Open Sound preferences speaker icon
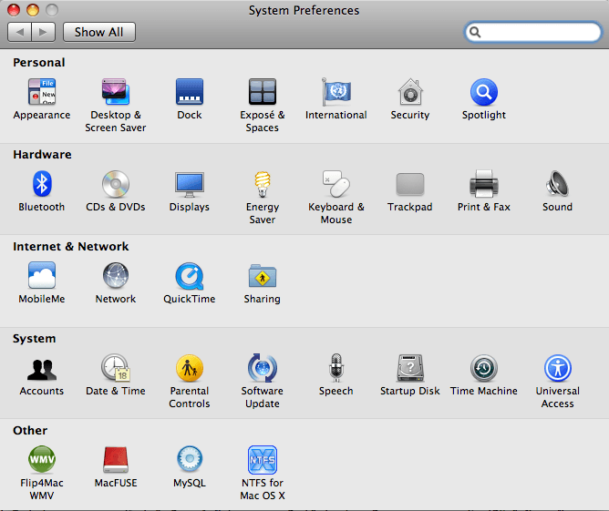Image resolution: width=609 pixels, height=511 pixels. (x=557, y=184)
